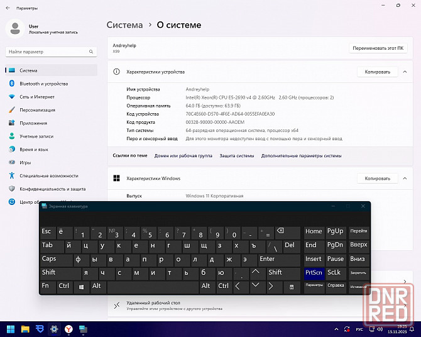
Task: Collapse Характеристики Windows section chevron
Action: 405,179
